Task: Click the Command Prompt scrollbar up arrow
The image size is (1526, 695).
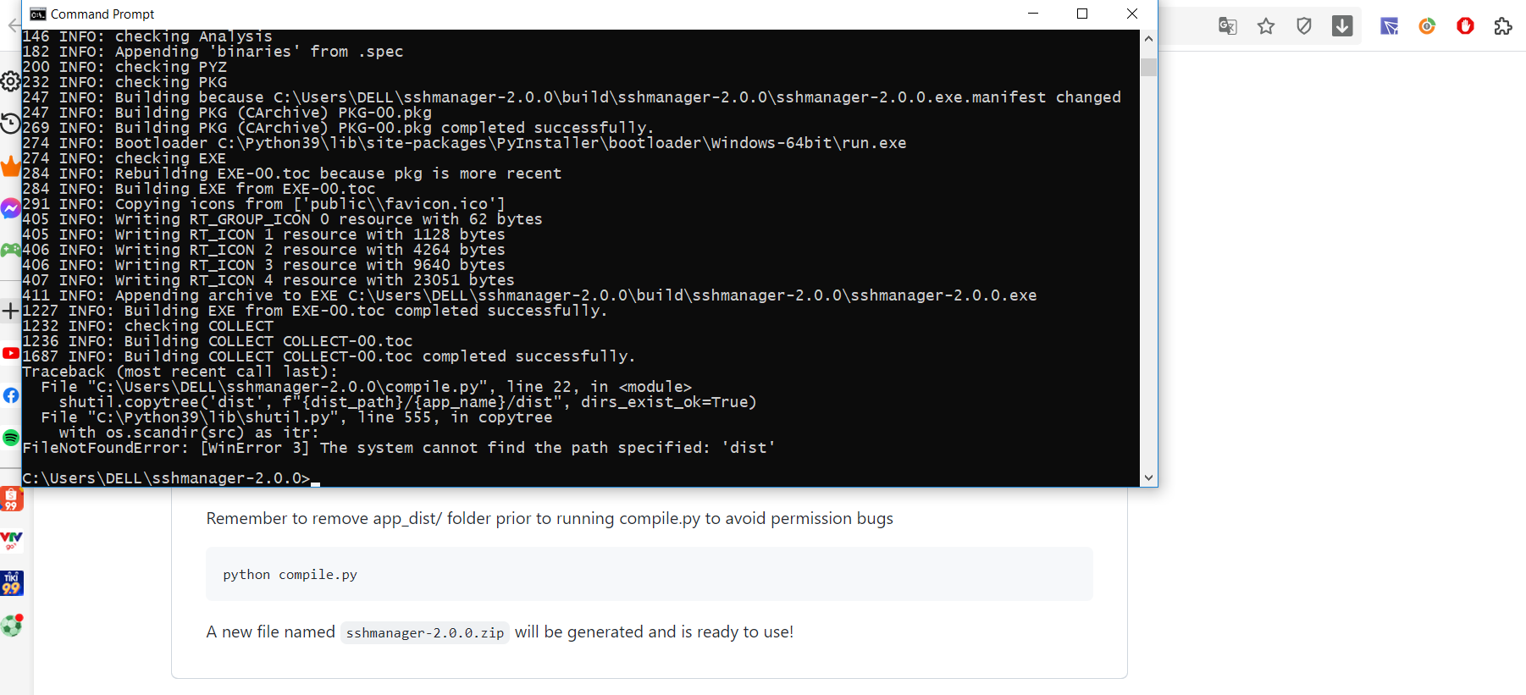Action: [1148, 39]
